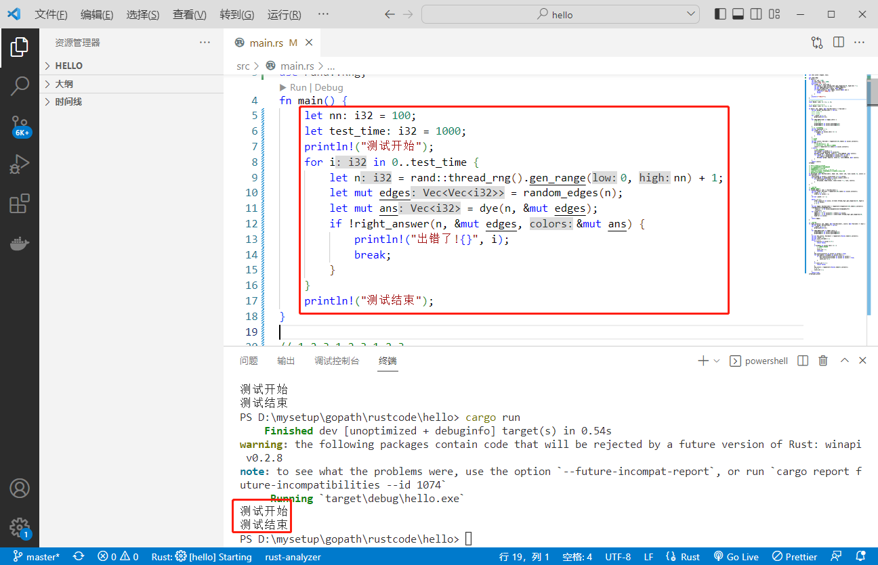Toggle the bottom panel layout icon
Screen dimensions: 878x565
pos(738,14)
